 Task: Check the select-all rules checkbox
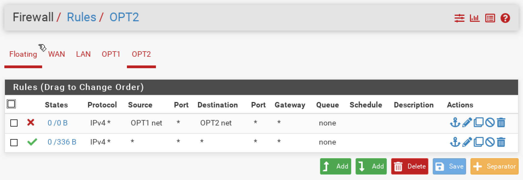click(11, 104)
